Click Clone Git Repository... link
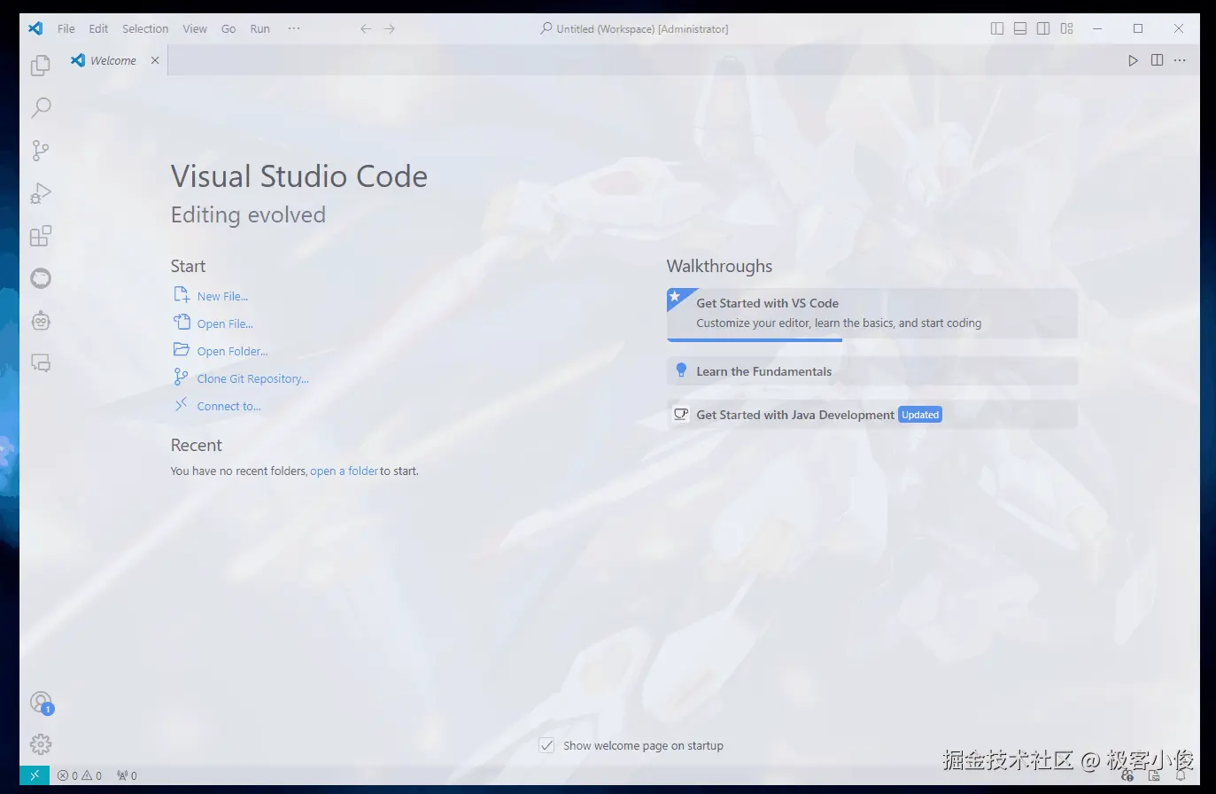 252,378
